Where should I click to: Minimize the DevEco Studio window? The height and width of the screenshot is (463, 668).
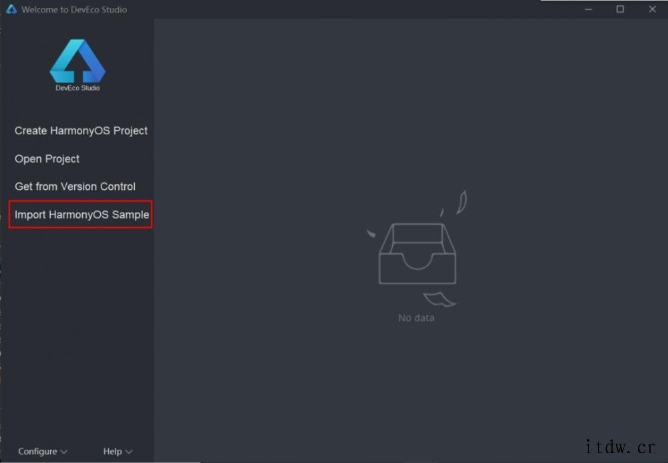click(589, 9)
